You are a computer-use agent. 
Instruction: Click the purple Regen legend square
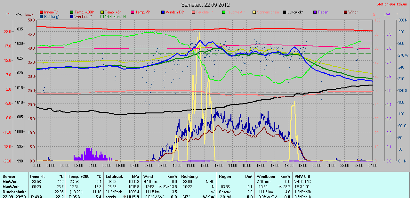click(315, 12)
